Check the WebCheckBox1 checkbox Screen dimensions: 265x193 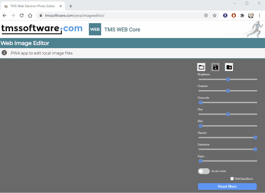coord(232,179)
